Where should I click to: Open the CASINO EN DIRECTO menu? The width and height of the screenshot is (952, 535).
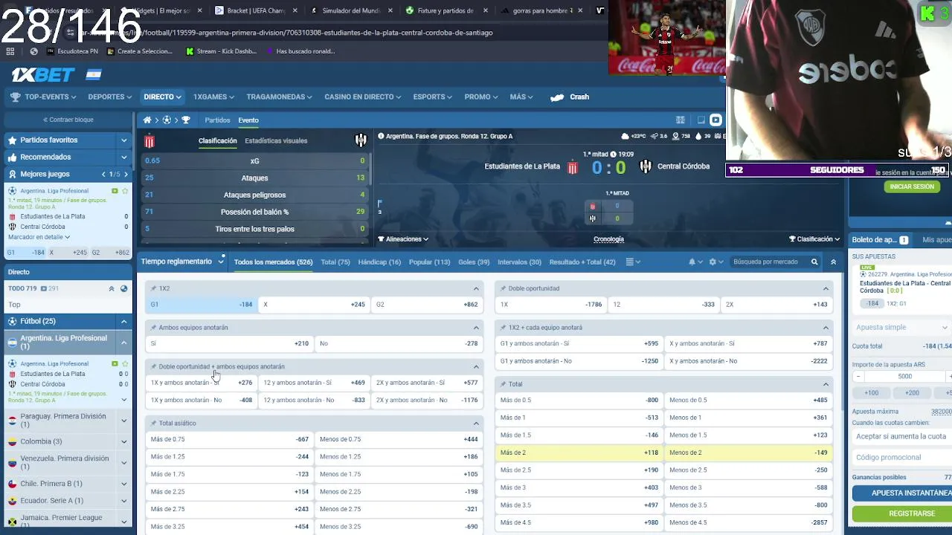tap(362, 97)
